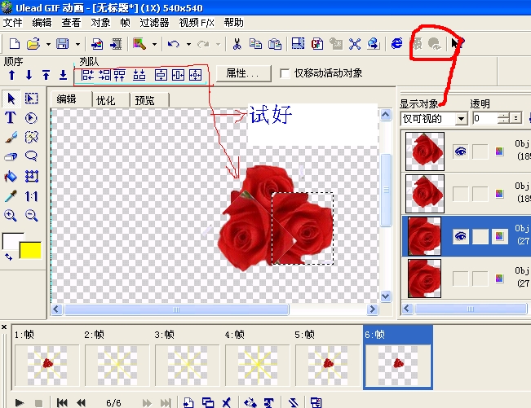The width and height of the screenshot is (531, 408).
Task: Hide the first object using eye icon
Action: coord(460,151)
